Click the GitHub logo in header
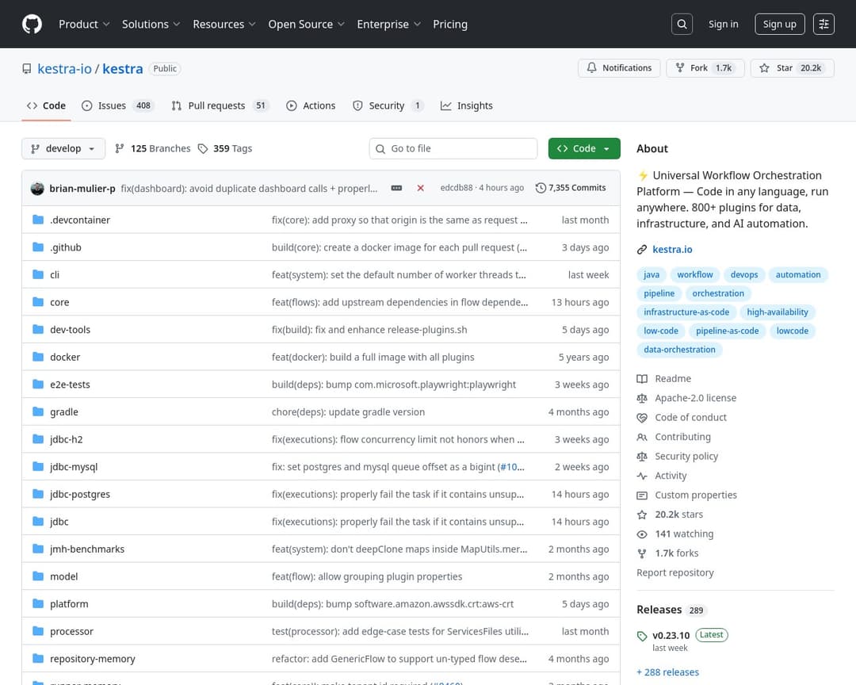 [32, 24]
